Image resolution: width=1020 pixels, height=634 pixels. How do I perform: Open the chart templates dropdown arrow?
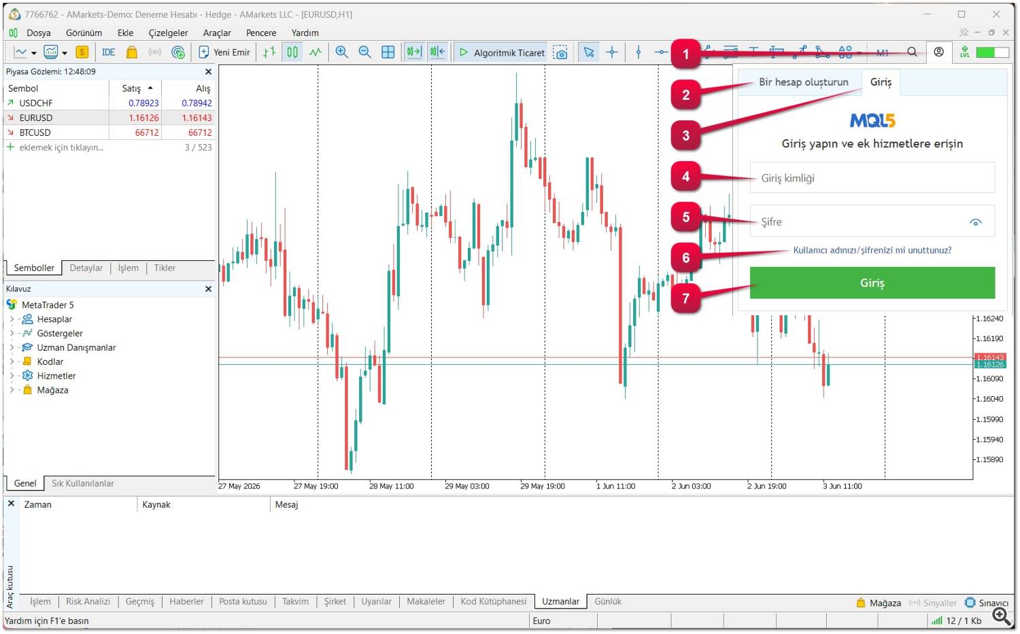[x=65, y=53]
